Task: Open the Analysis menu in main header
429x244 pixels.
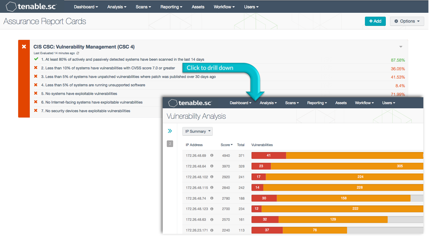Action: 117,7
